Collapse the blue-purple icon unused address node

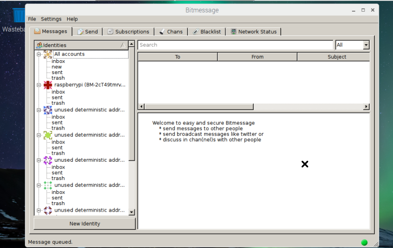[39, 110]
